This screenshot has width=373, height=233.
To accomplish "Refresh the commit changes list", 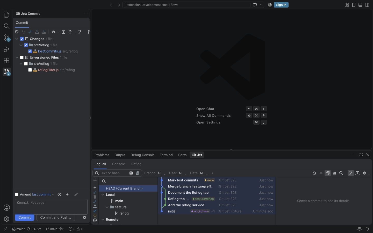I will click(17, 32).
